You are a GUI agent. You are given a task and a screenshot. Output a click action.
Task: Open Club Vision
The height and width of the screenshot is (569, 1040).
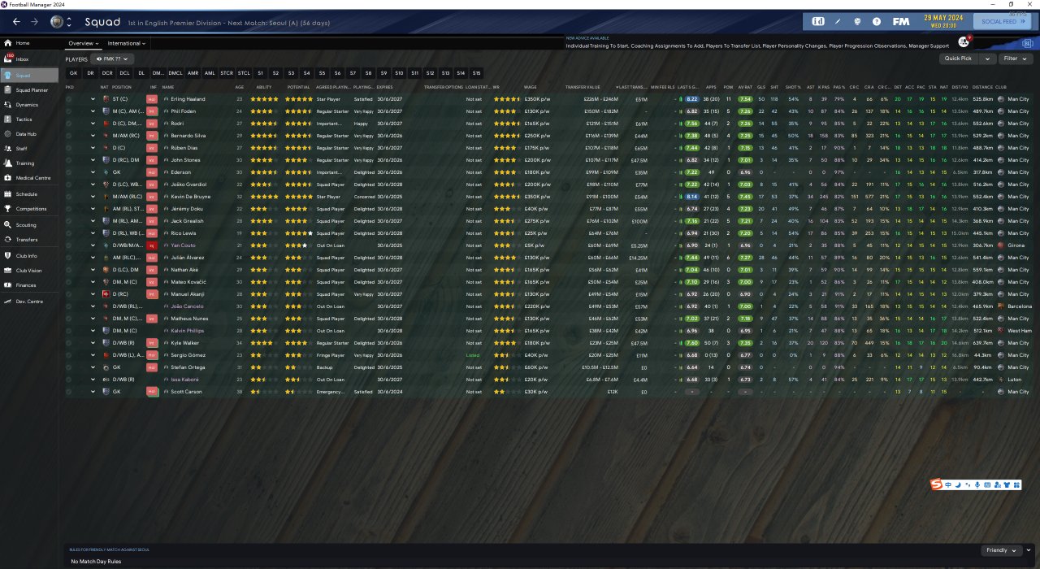tap(29, 271)
